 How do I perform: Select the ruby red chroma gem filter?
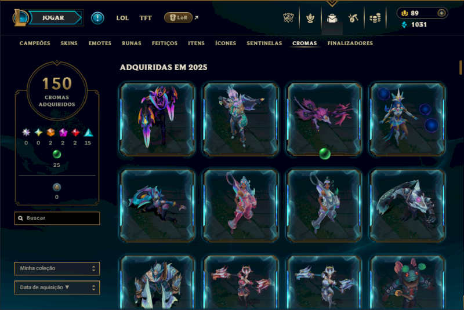point(75,132)
